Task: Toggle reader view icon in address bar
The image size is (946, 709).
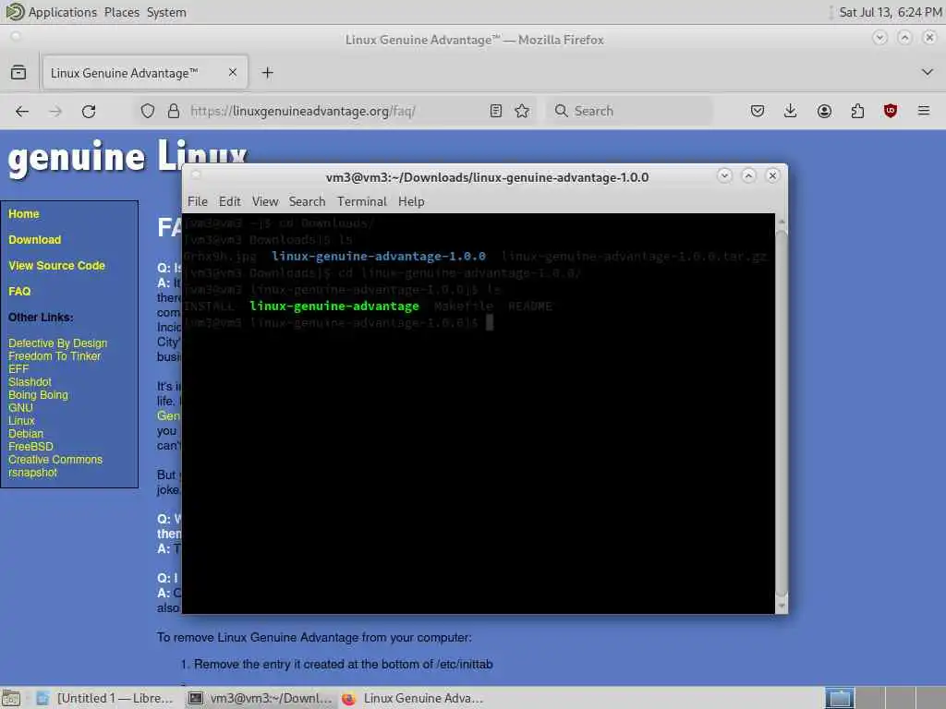Action: coord(496,111)
